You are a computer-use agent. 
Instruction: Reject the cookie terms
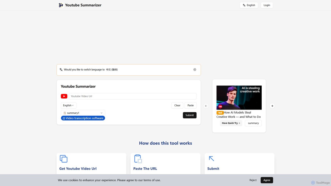coord(253,180)
